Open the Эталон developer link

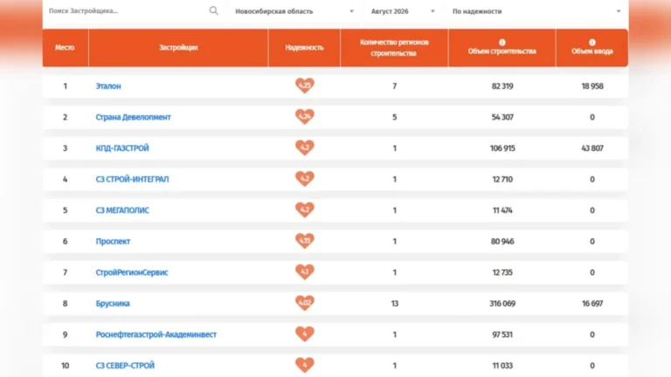108,86
